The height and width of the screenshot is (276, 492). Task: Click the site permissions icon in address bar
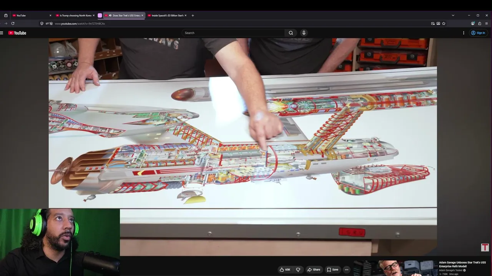coord(47,23)
